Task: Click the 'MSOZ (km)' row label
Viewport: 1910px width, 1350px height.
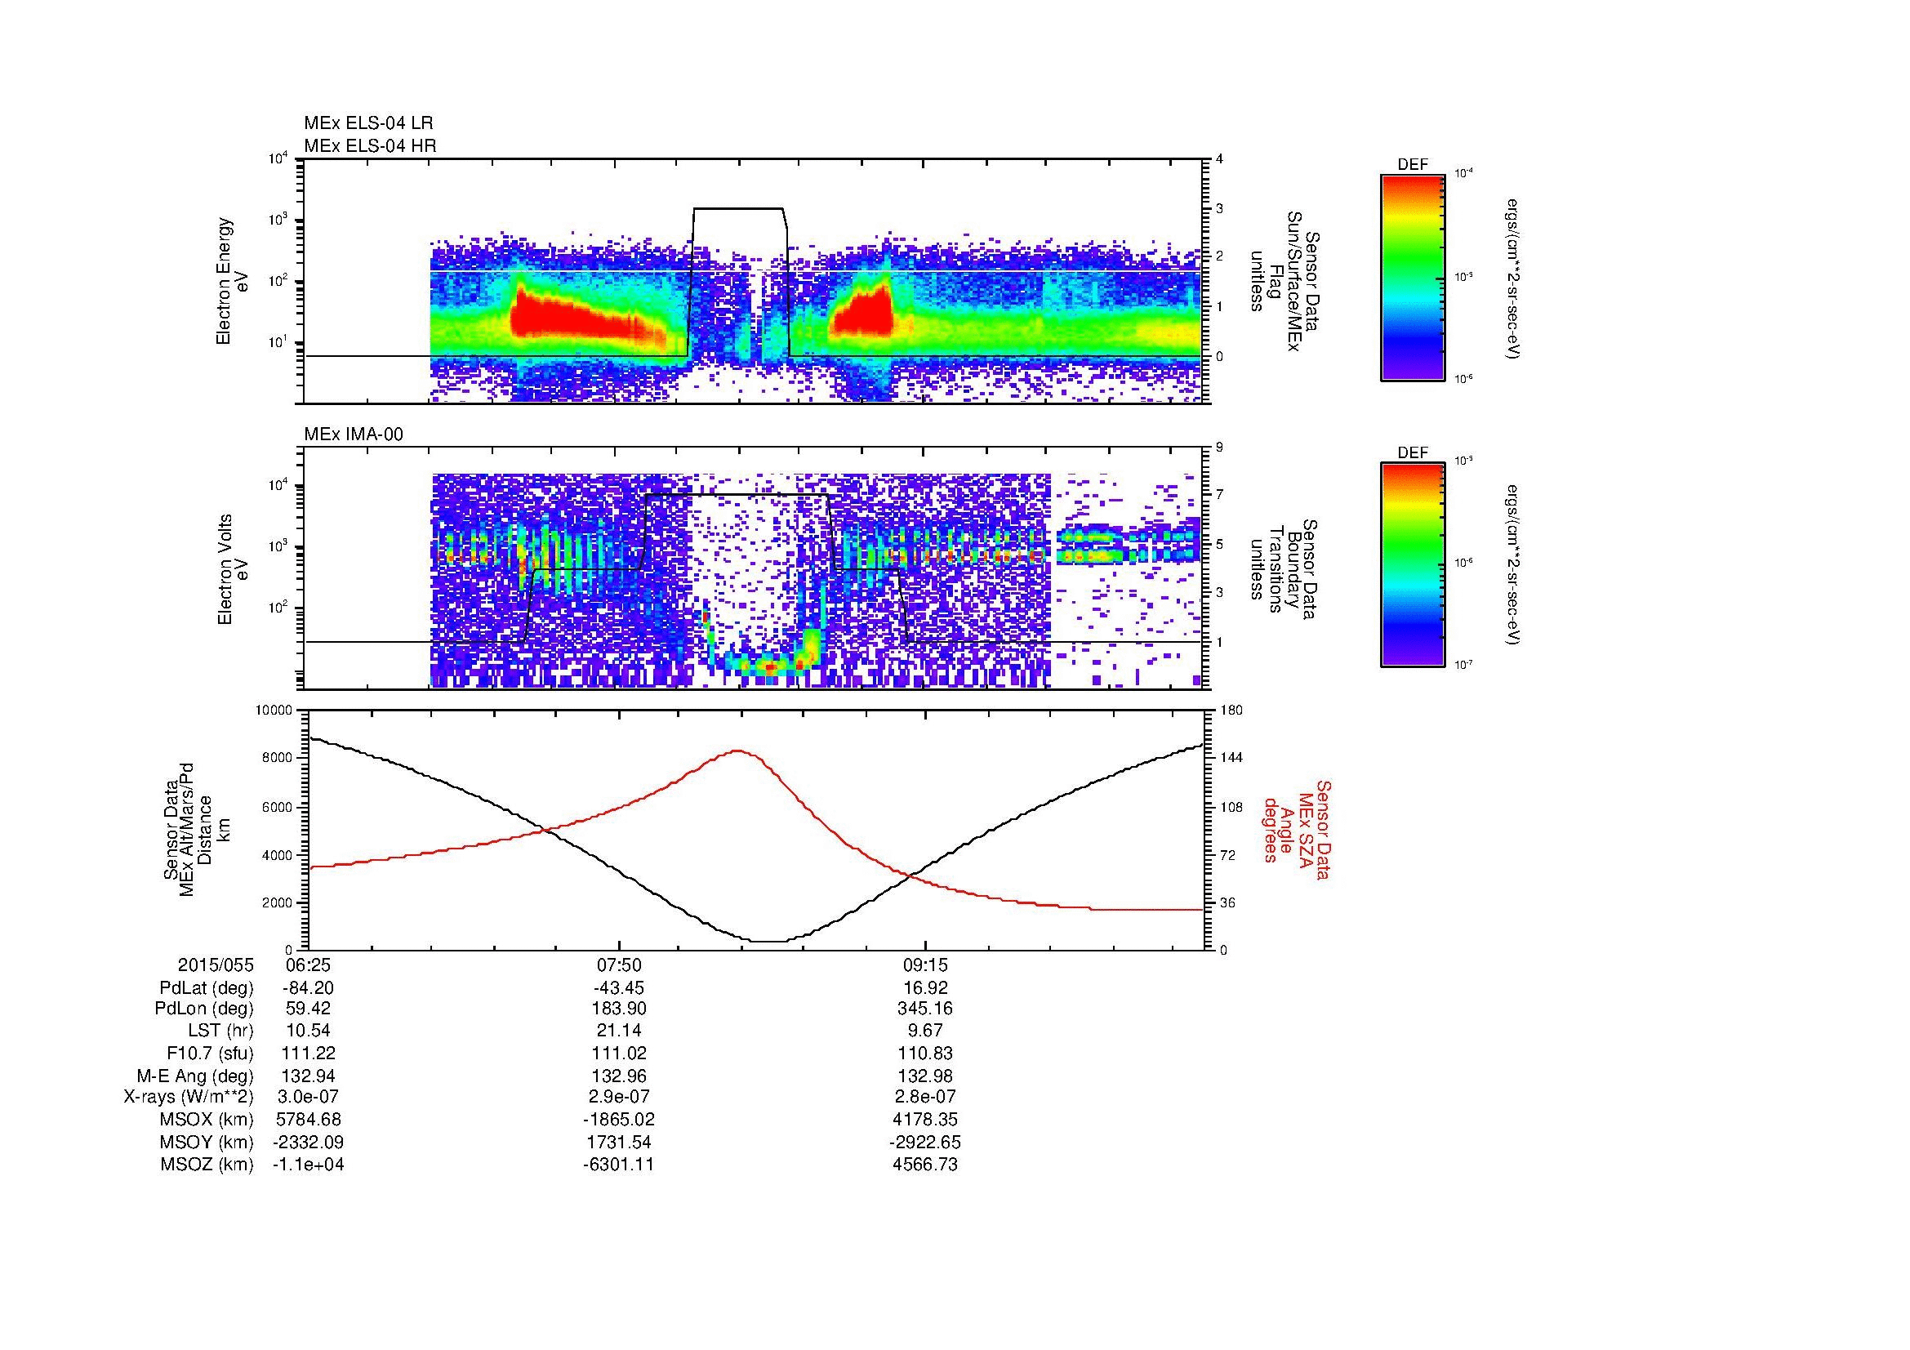Action: tap(207, 1165)
